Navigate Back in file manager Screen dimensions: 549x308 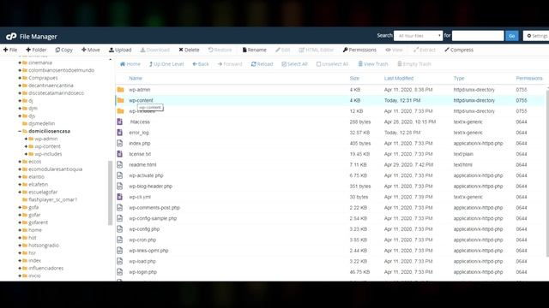coord(201,64)
